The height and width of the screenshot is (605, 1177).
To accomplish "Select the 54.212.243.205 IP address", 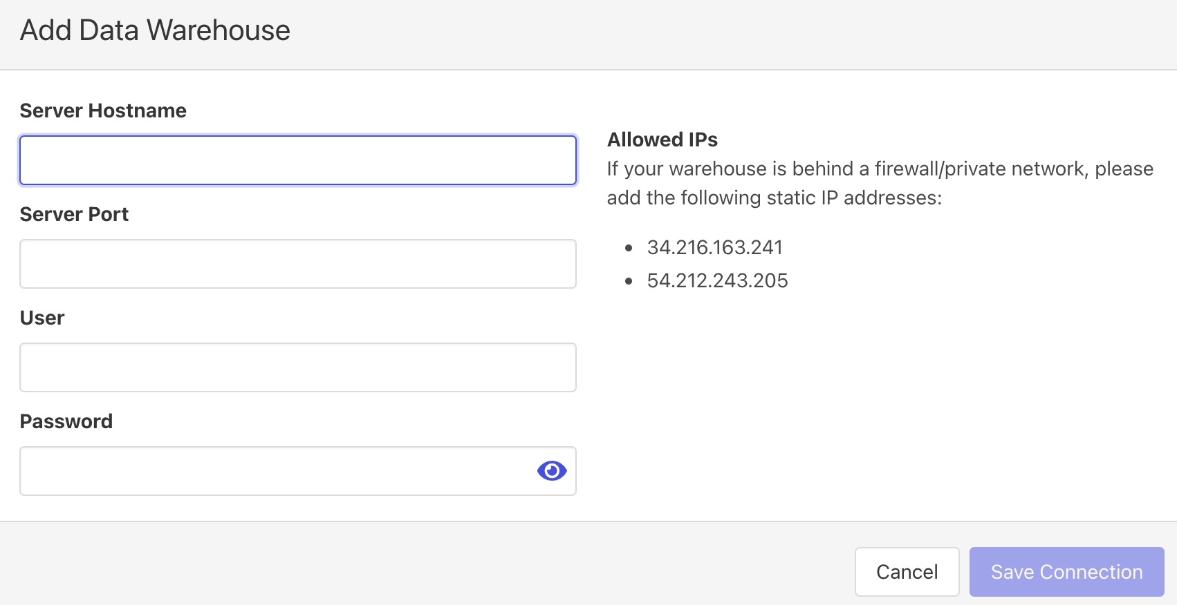I will coord(717,280).
